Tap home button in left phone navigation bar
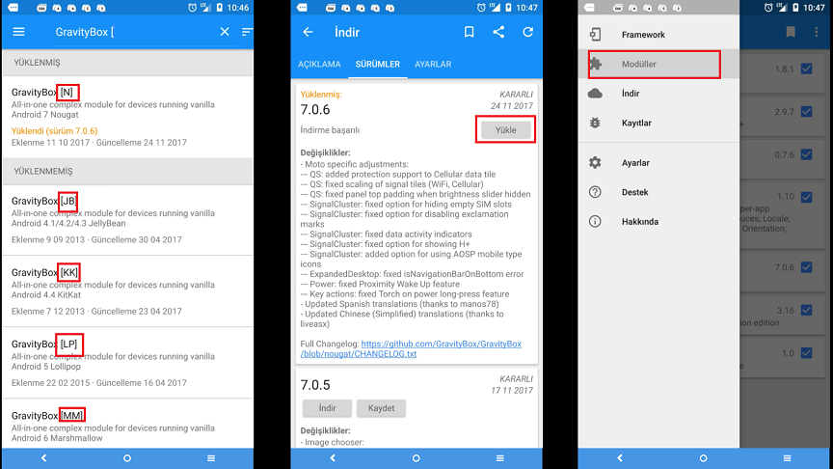 point(127,457)
